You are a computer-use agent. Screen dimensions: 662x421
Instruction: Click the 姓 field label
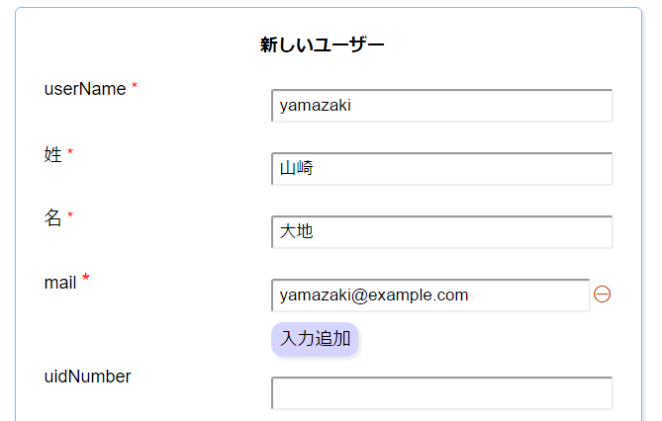[x=52, y=155]
